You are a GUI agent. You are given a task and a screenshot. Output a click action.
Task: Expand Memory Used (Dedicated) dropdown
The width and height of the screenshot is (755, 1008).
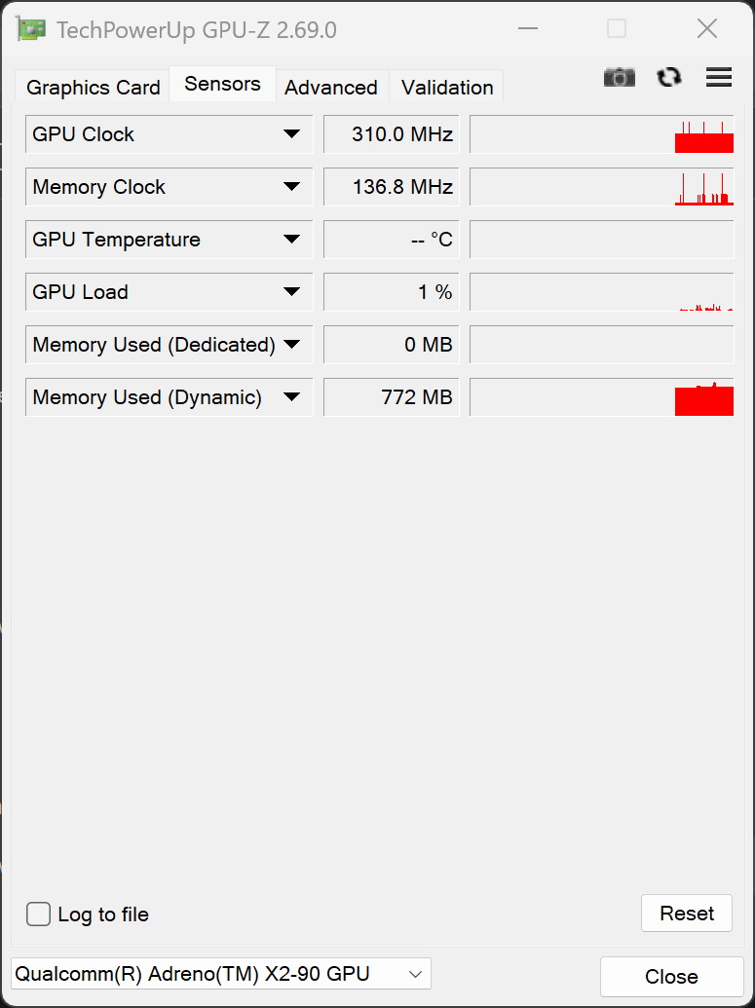(291, 345)
